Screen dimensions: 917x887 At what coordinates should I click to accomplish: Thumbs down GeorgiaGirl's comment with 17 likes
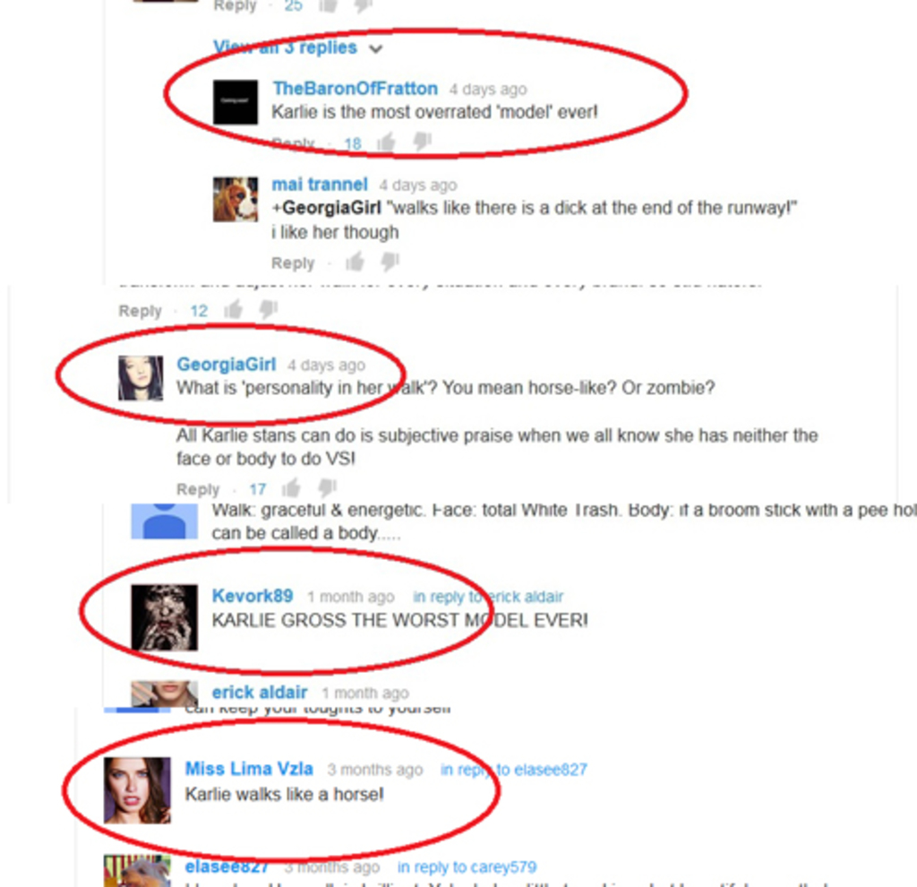tap(328, 488)
